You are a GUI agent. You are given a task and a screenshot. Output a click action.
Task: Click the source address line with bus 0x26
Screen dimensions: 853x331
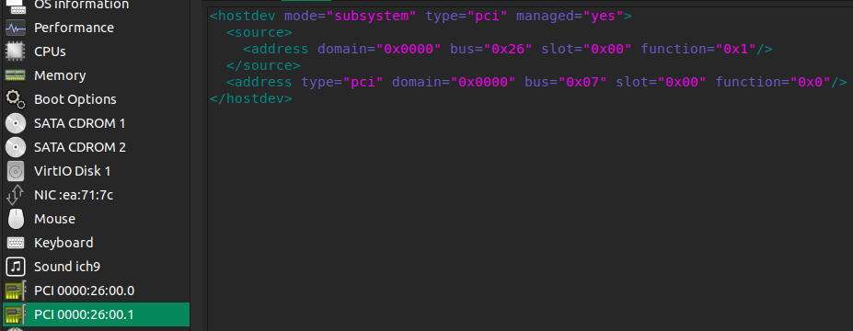(x=508, y=49)
